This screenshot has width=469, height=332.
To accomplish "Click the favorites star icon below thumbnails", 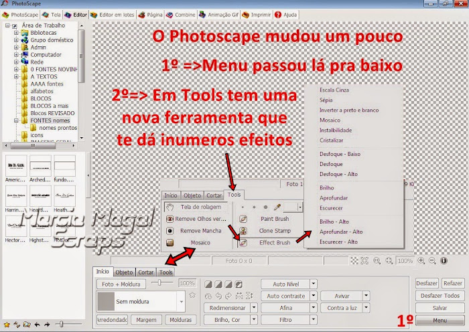I will [7, 324].
